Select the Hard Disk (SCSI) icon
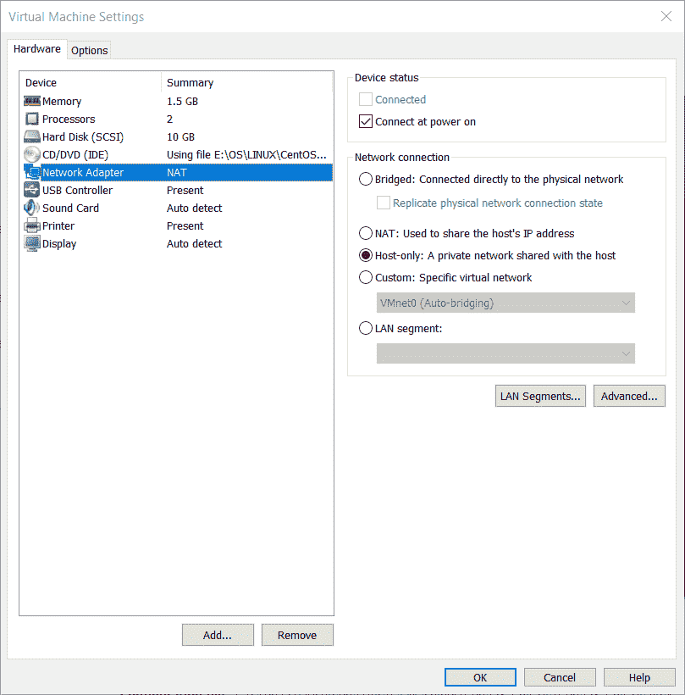685x695 pixels. 32,136
